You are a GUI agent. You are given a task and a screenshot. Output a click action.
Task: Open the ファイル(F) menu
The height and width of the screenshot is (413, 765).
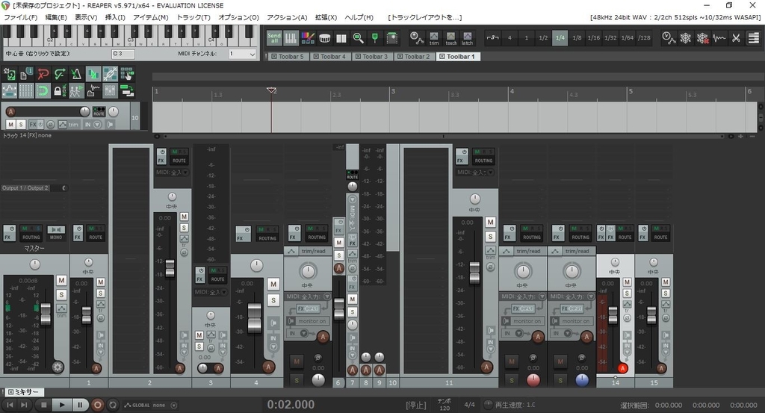[x=20, y=17]
